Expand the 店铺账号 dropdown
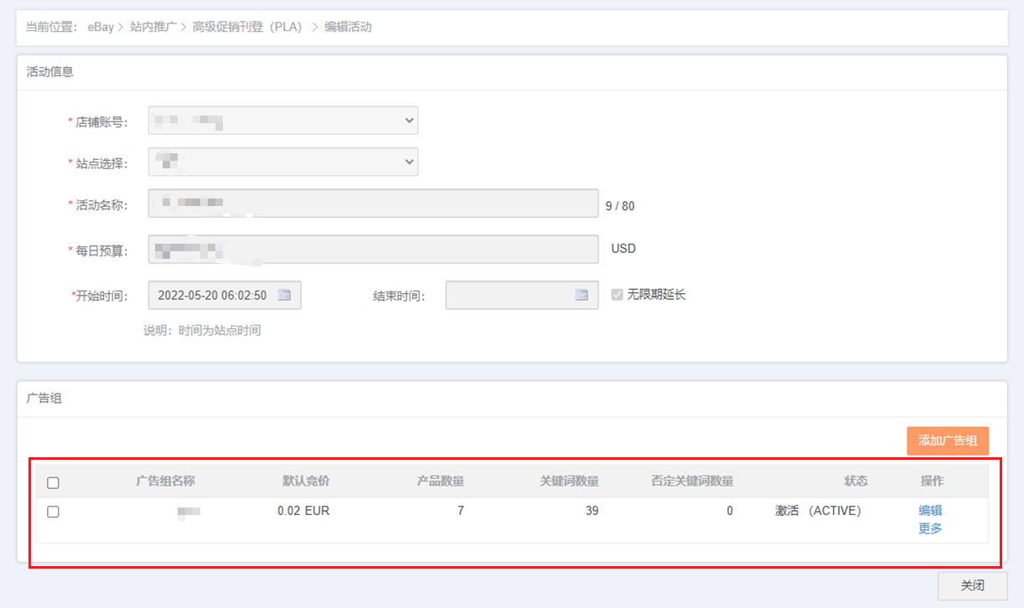Screen dimensions: 1024x608 (283, 121)
